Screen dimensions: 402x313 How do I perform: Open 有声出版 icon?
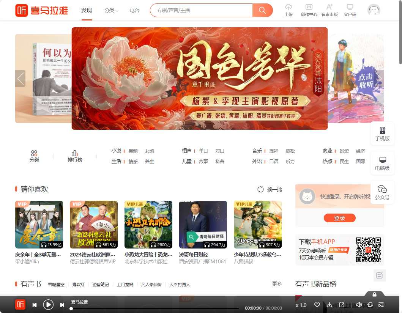point(329,10)
